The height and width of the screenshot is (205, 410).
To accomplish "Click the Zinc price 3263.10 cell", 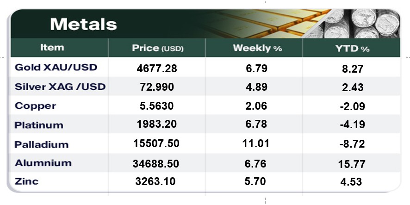I will [x=157, y=182].
